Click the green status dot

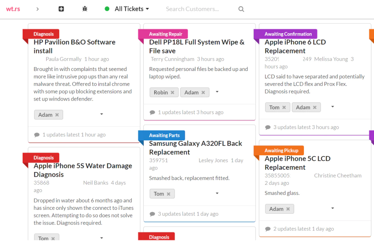[107, 9]
